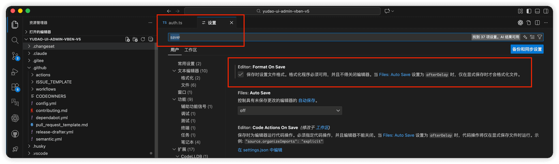
Task: Open the pull_request_template.md file
Action: pyautogui.click(x=62, y=125)
